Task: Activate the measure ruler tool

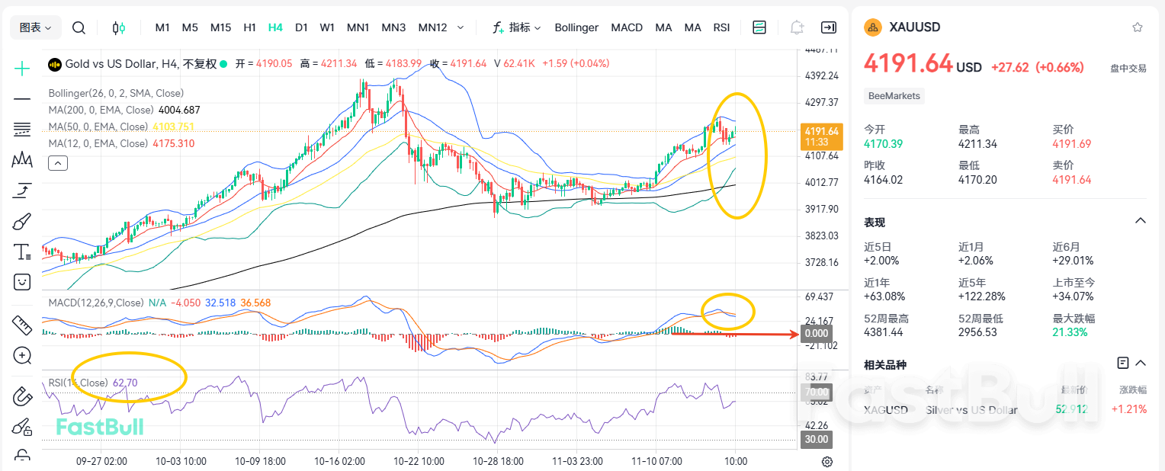Action: (21, 325)
